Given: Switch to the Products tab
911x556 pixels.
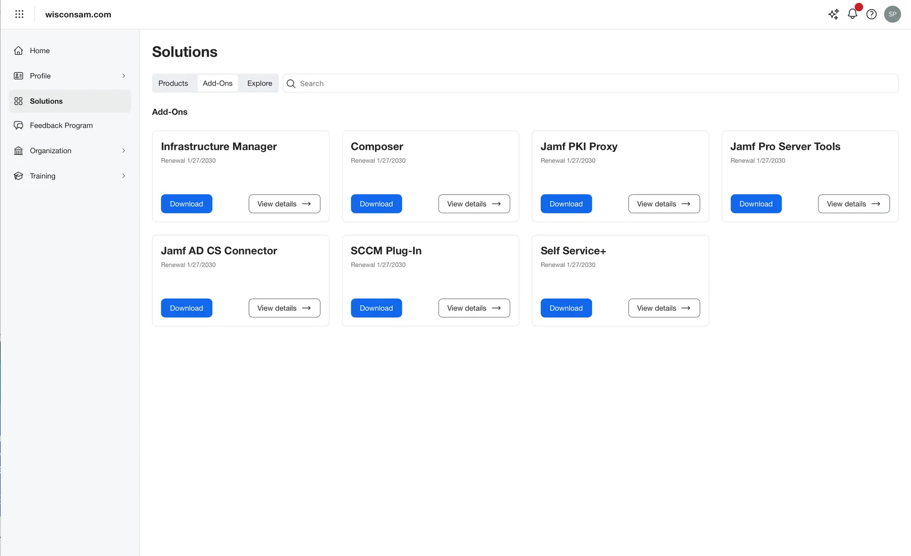Looking at the screenshot, I should pos(173,84).
